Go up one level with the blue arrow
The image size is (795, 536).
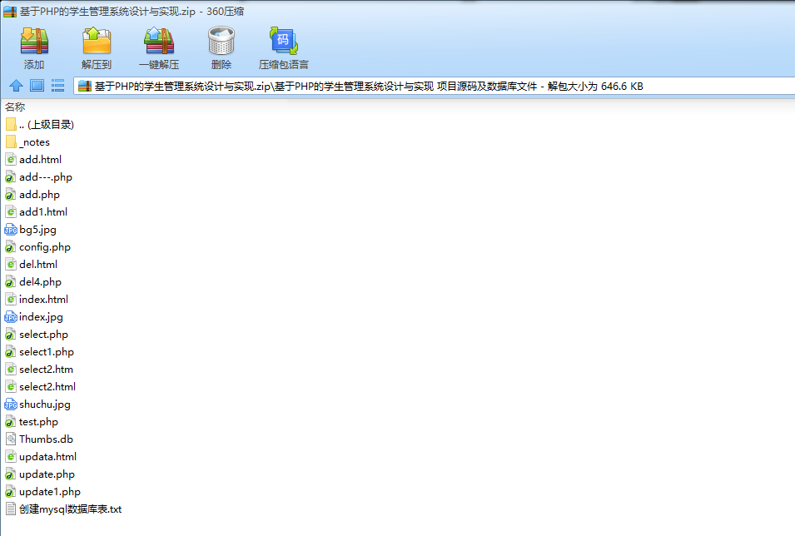(16, 86)
